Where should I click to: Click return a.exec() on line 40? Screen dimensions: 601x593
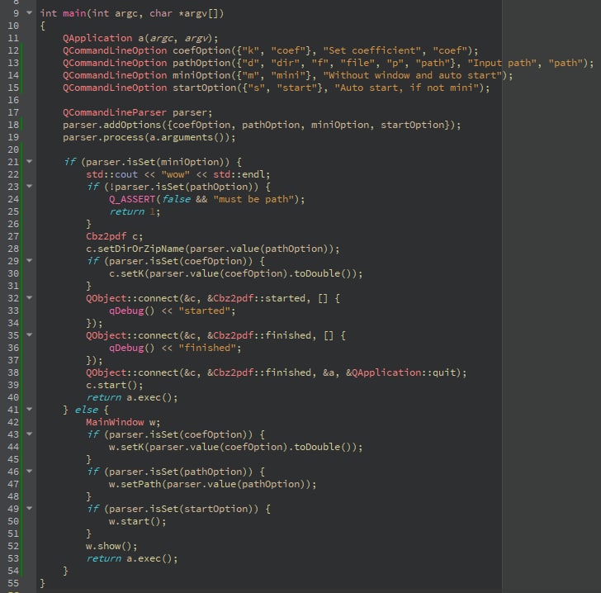(132, 397)
